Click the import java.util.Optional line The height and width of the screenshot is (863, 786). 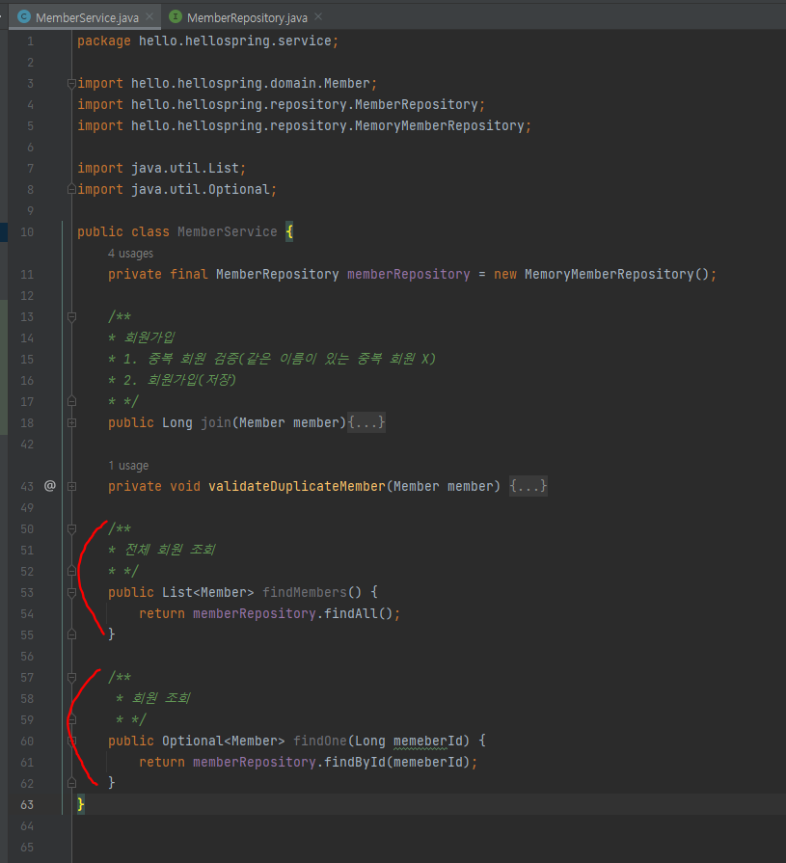176,189
